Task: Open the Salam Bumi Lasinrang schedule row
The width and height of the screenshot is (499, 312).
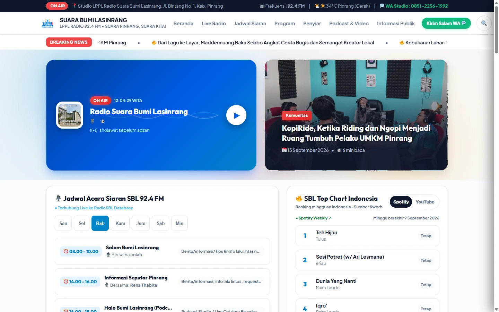Action: pyautogui.click(x=162, y=251)
